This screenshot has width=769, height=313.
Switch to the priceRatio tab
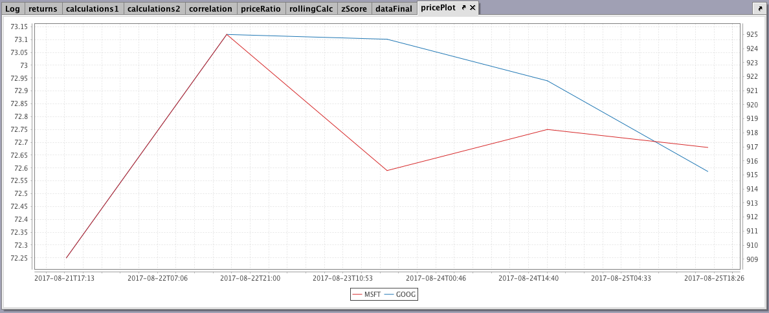260,9
